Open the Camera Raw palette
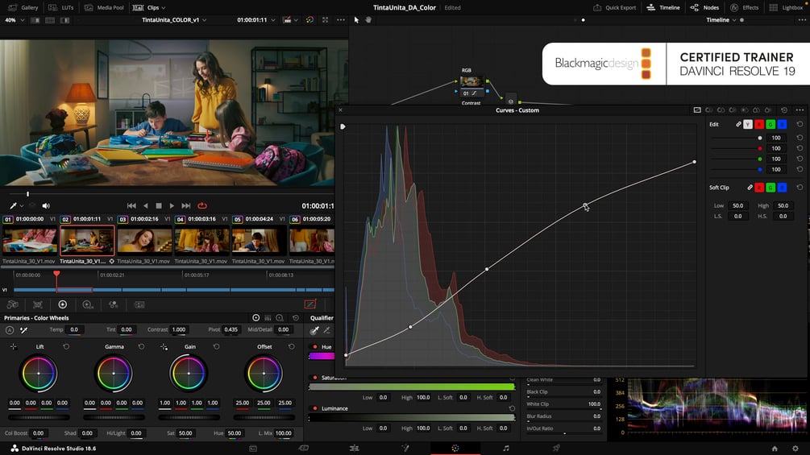The height and width of the screenshot is (455, 810). click(12, 305)
